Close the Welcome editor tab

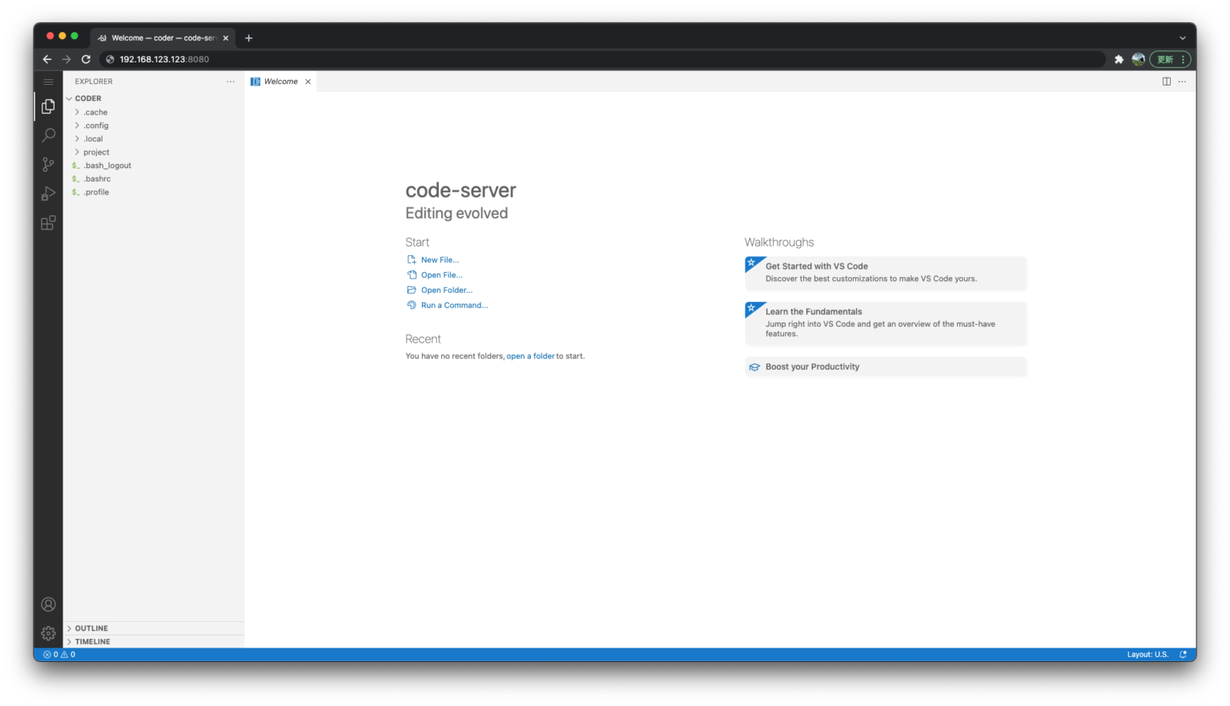coord(307,82)
